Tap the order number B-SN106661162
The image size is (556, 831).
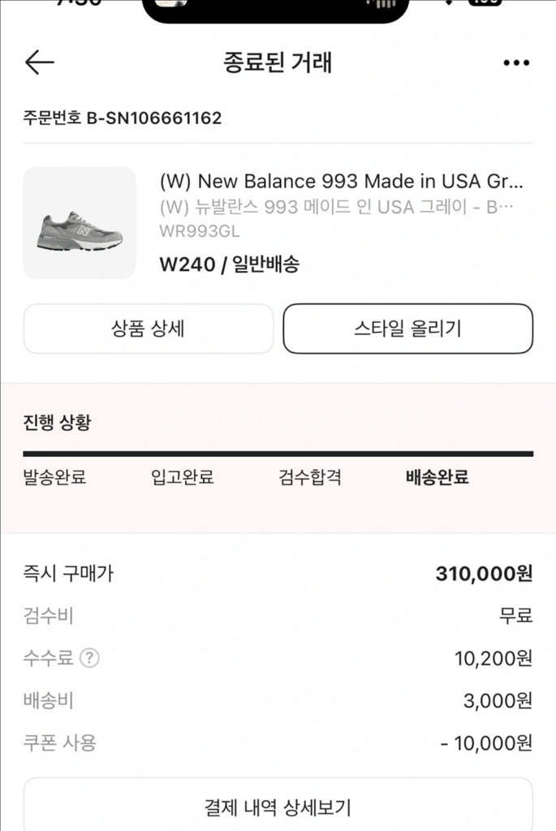[x=123, y=118]
